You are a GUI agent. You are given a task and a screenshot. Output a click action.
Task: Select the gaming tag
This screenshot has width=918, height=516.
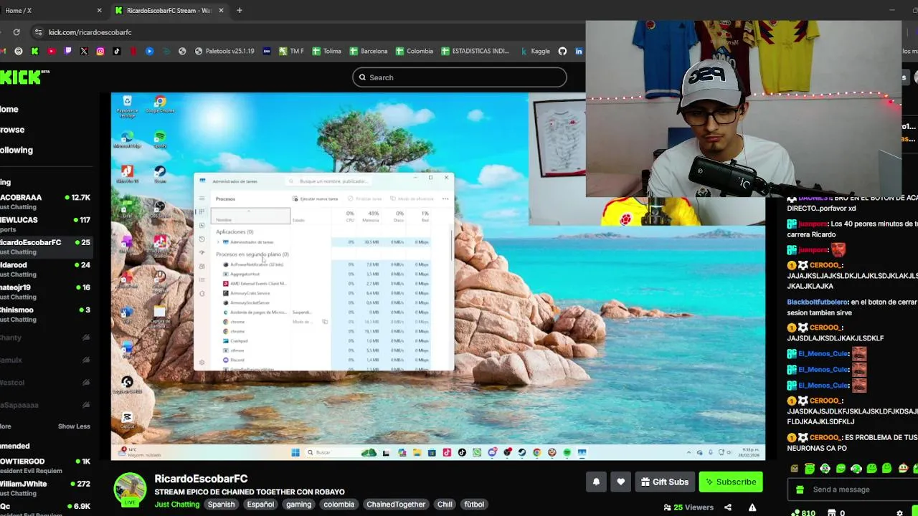point(299,505)
